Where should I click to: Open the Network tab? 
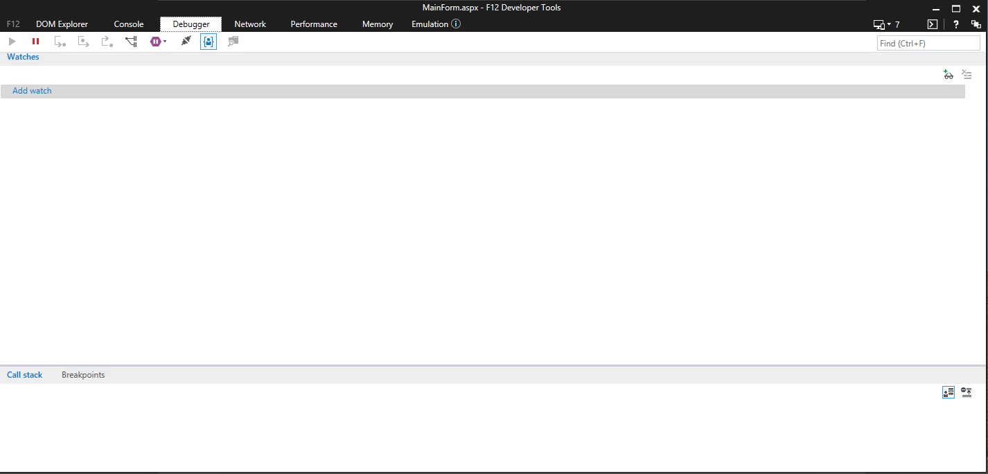[250, 24]
